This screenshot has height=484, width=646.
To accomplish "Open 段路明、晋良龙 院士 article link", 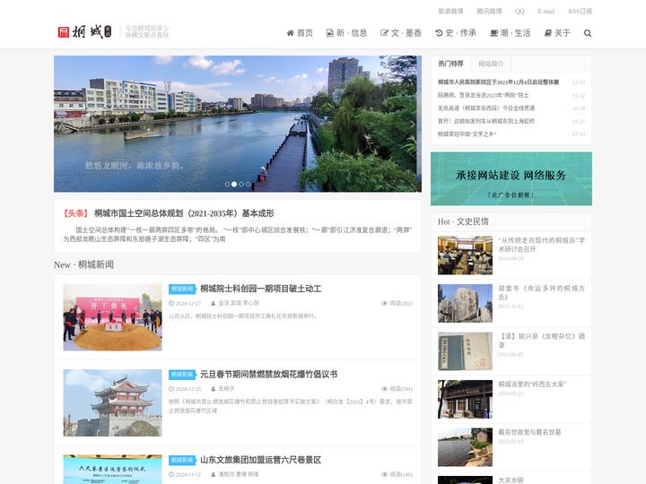I will click(x=483, y=95).
